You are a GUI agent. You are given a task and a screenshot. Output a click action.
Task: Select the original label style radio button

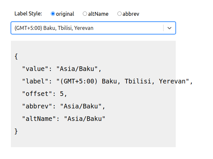click(53, 14)
